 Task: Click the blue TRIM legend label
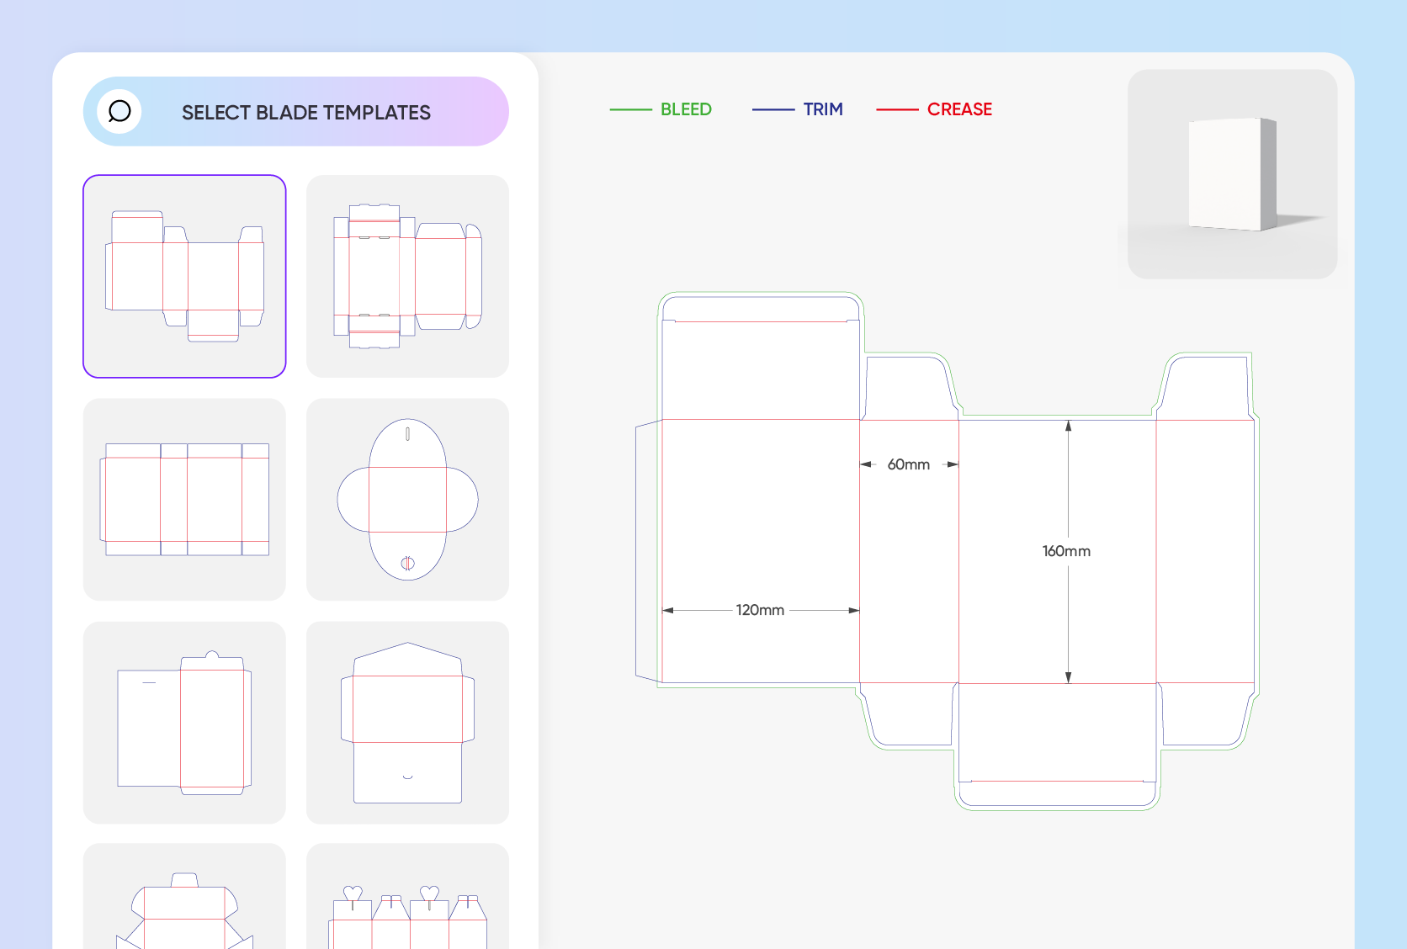[823, 109]
